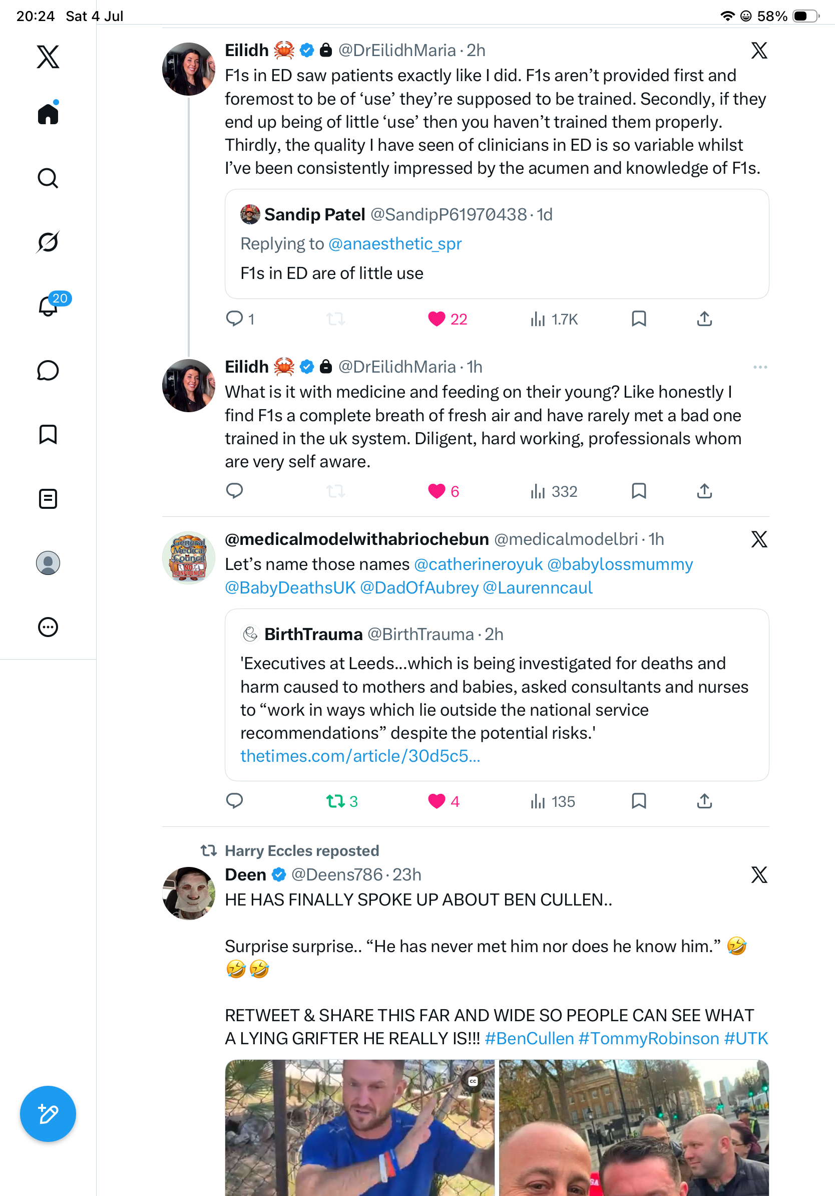Open the thetimes.com article link

click(x=360, y=756)
